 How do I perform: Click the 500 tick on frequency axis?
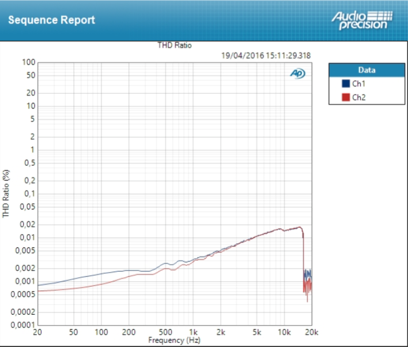165,333
